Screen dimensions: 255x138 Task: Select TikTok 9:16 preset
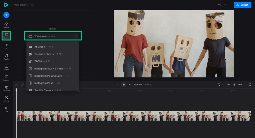pyautogui.click(x=53, y=61)
